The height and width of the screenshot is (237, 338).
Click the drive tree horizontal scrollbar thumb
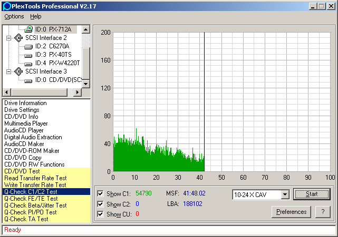tap(39, 92)
